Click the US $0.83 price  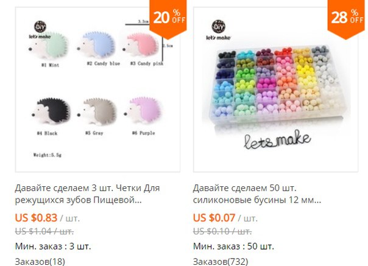36,218
